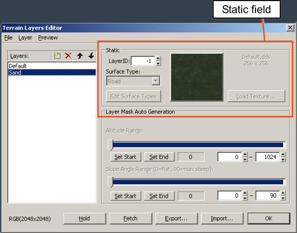Image resolution: width=297 pixels, height=233 pixels.
Task: Click Altitude Range Set End button
Action: pos(159,157)
